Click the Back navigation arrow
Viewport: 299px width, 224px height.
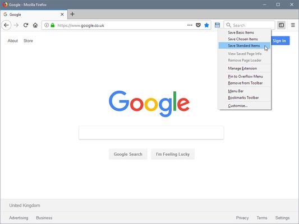click(6, 25)
